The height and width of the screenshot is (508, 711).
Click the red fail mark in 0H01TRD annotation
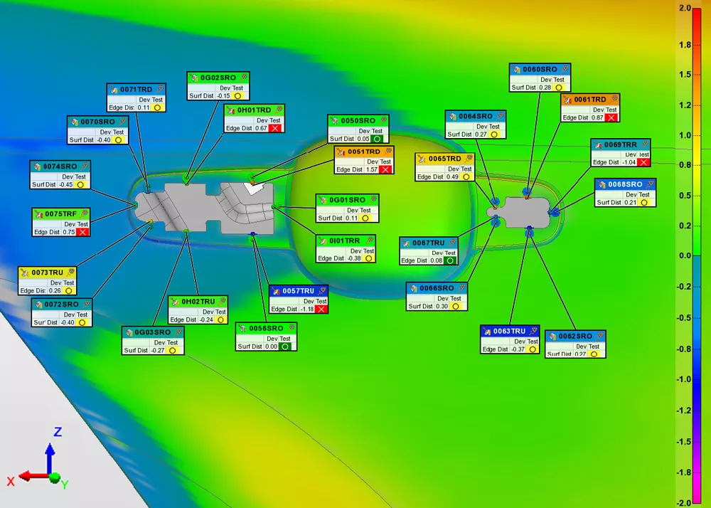274,128
